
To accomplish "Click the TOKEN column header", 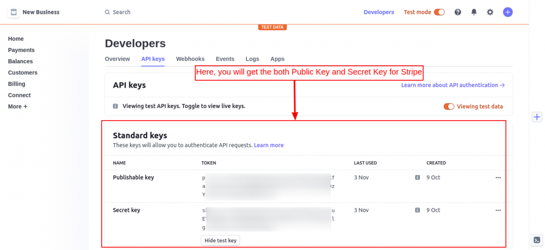I will [209, 163].
